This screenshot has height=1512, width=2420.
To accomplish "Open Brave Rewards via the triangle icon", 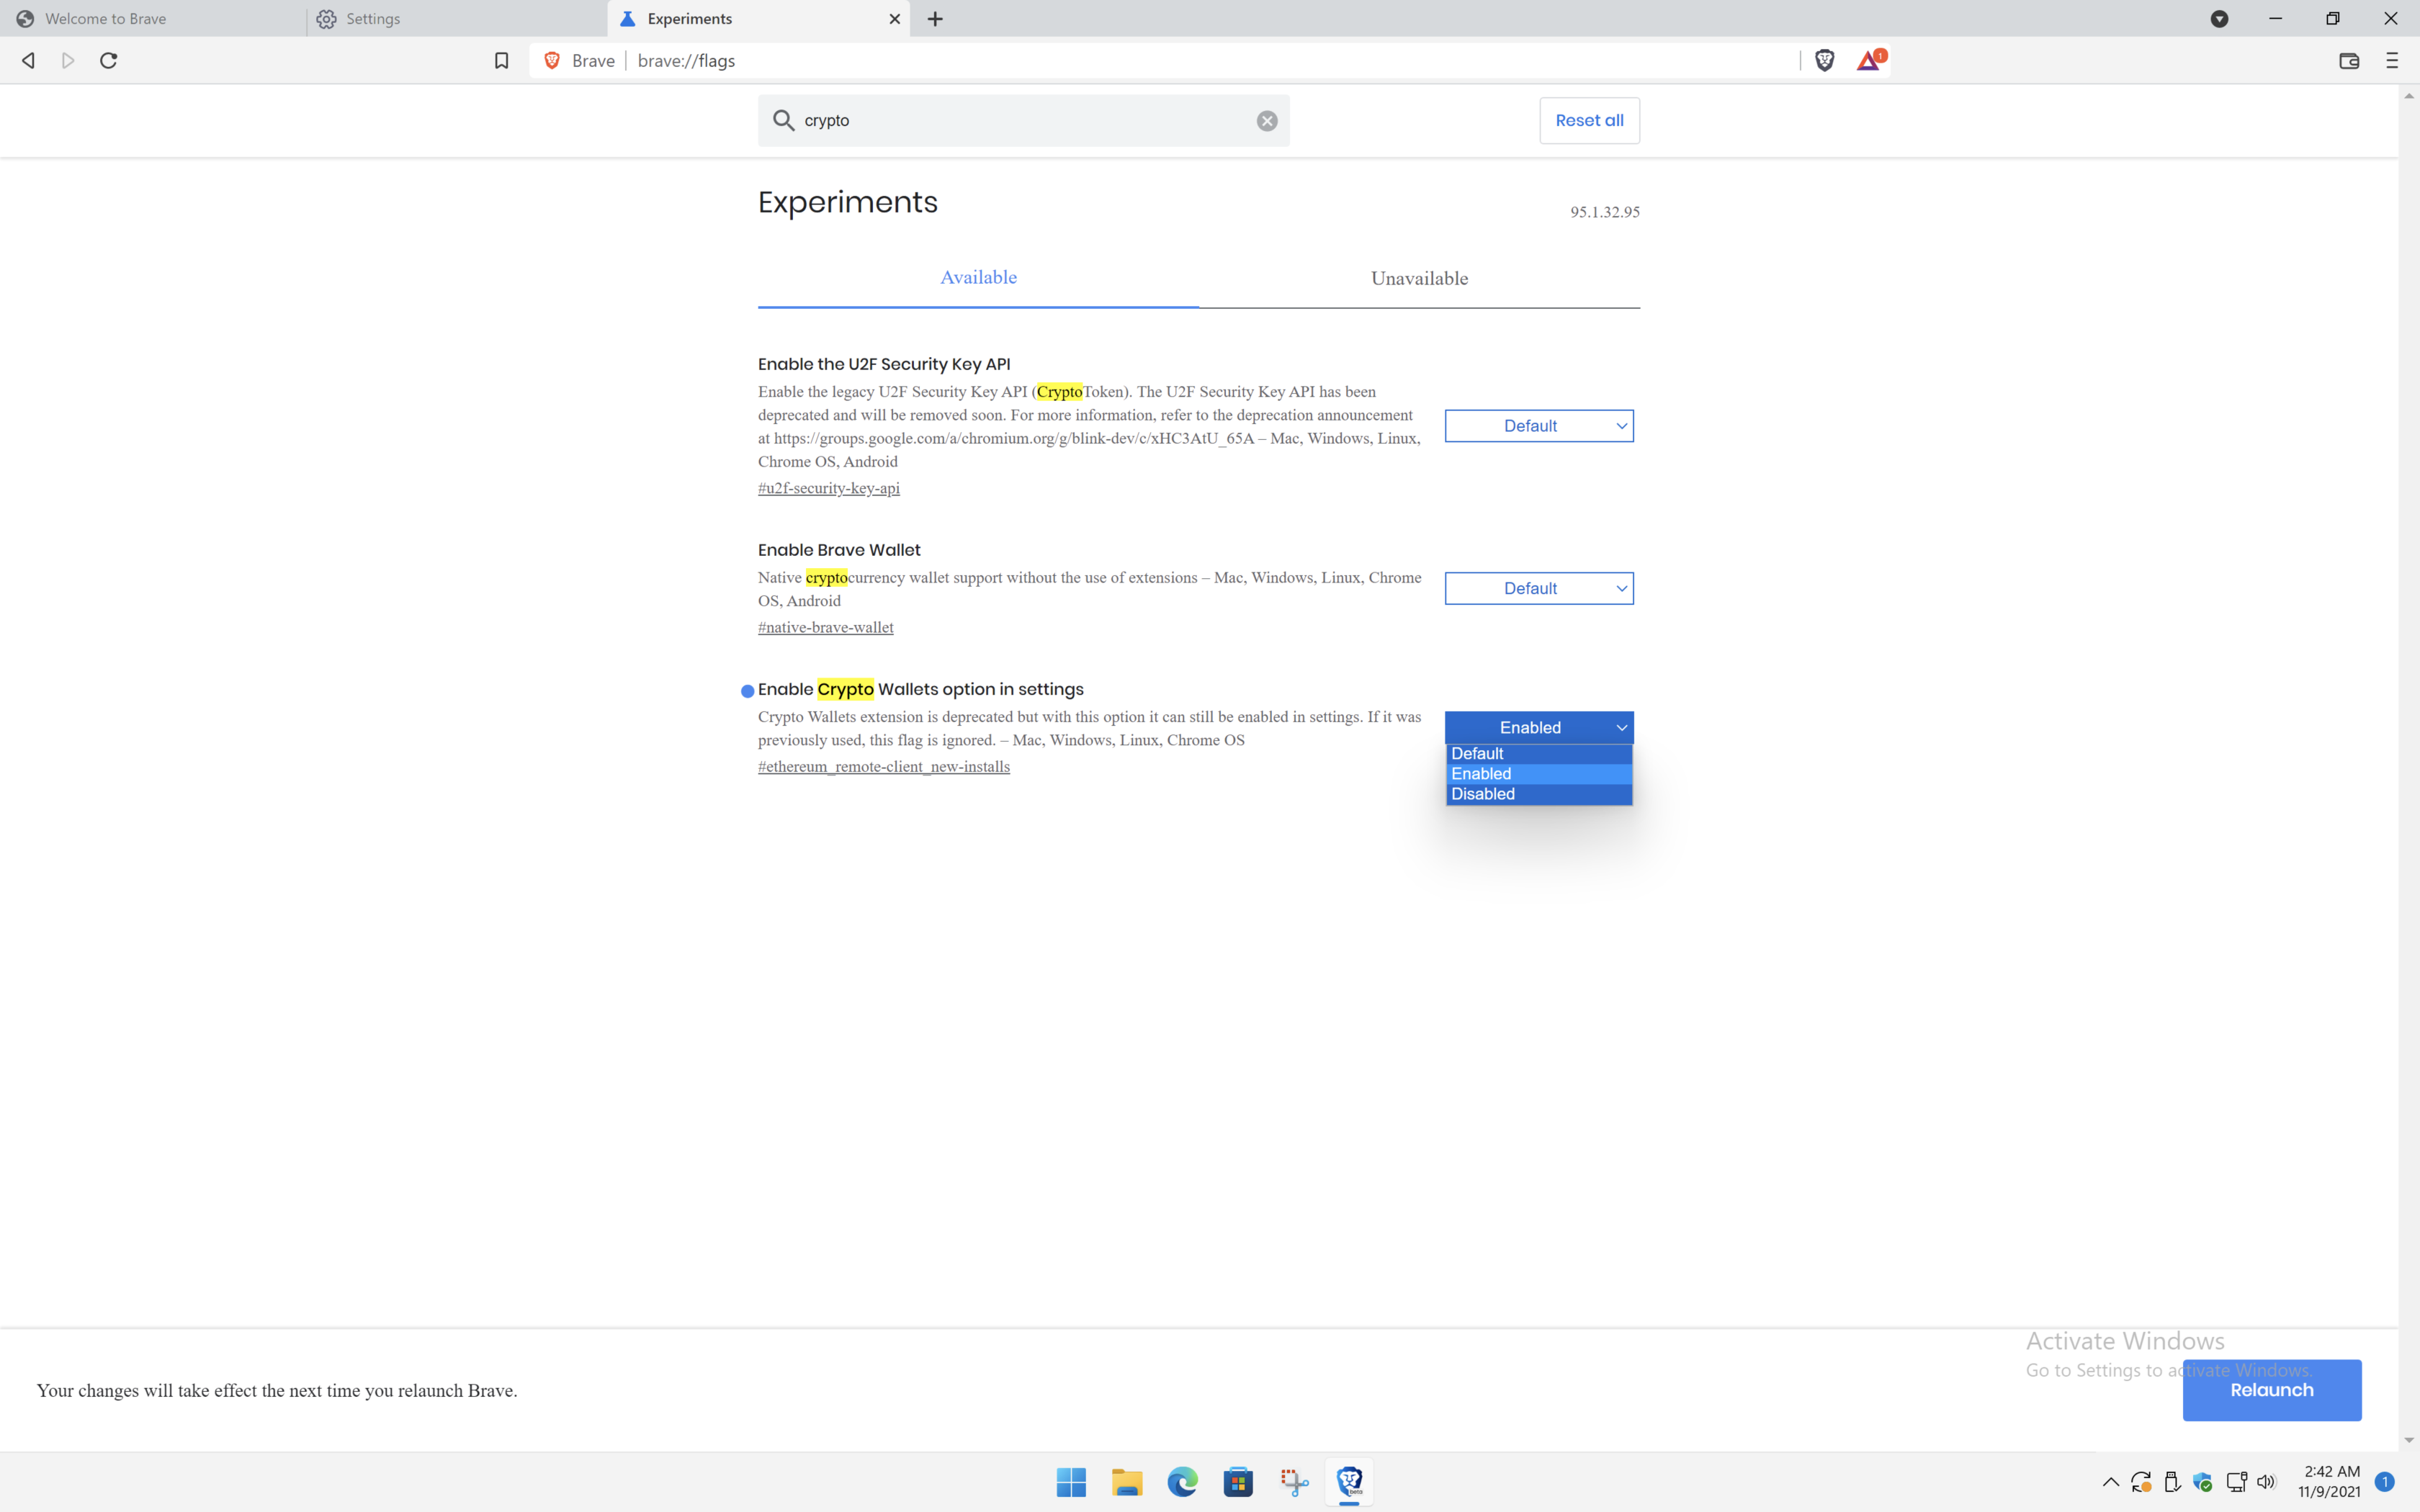I will click(1868, 60).
